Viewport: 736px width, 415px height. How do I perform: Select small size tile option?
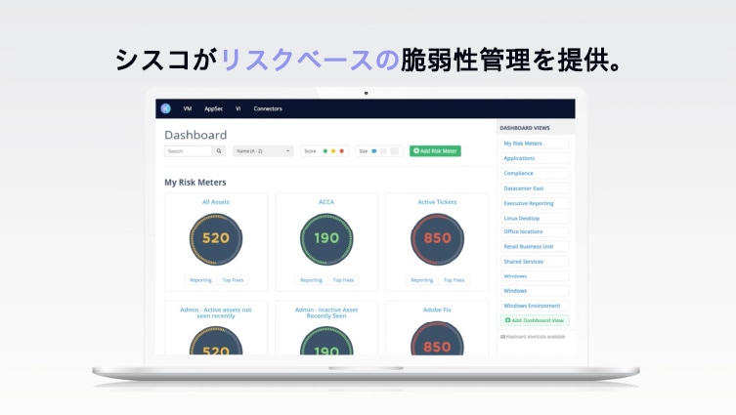pos(374,151)
